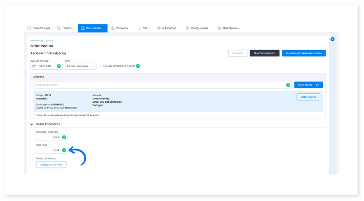Image resolution: width=364 pixels, height=201 pixels.
Task: Click help icon beside Desconto Financeiro field
Action: [x=64, y=137]
